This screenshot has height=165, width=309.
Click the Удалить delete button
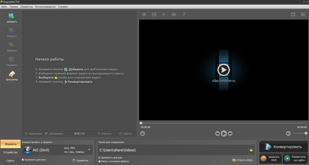tap(125, 134)
